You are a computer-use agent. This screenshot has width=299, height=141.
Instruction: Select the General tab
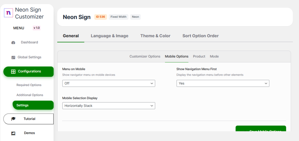71,36
